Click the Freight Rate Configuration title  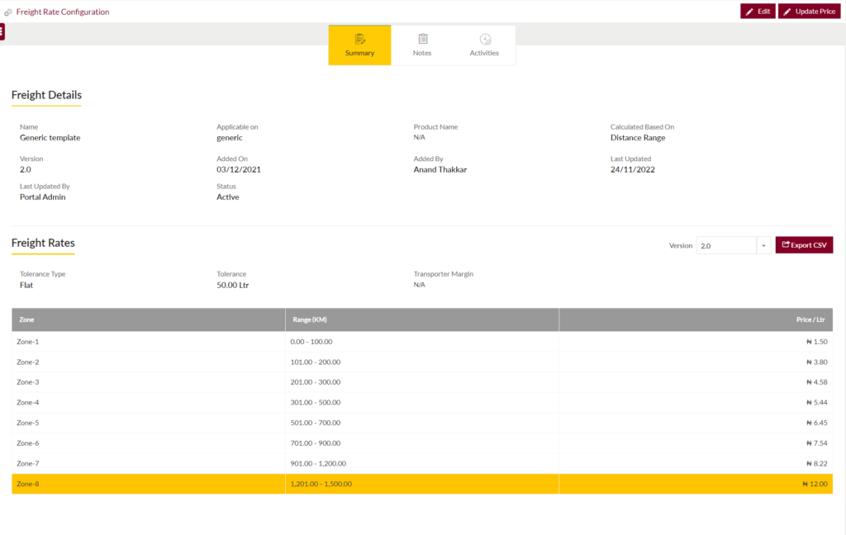(x=63, y=12)
